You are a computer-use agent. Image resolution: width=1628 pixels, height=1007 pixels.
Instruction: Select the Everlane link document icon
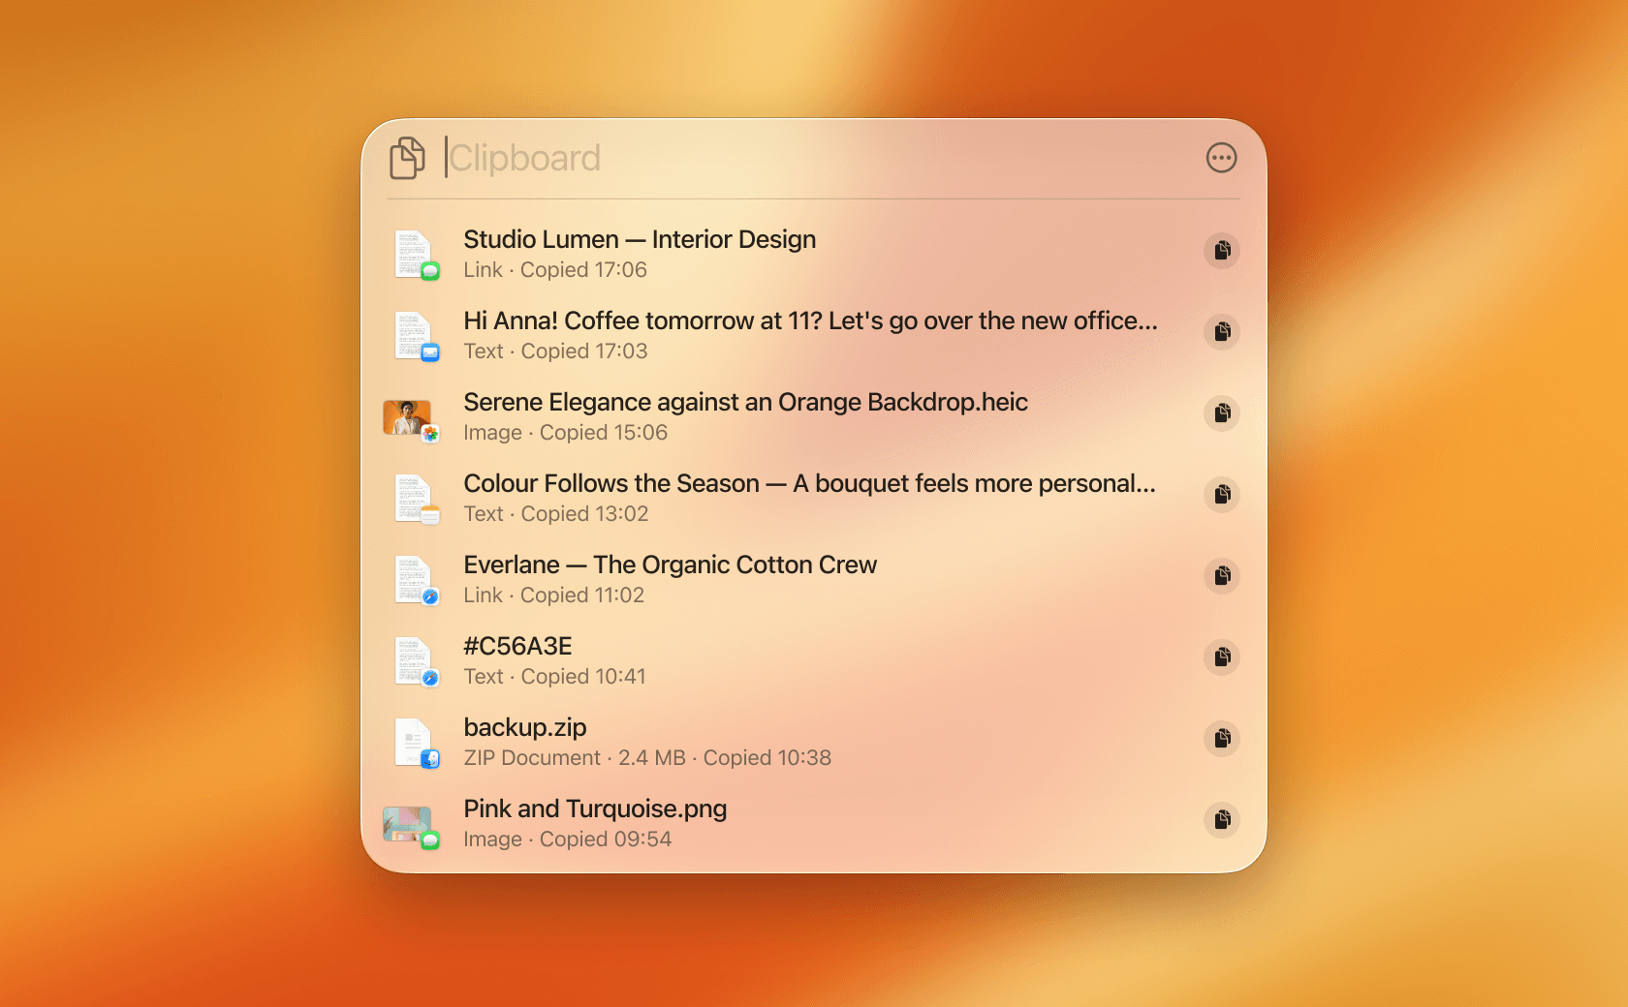(x=416, y=580)
